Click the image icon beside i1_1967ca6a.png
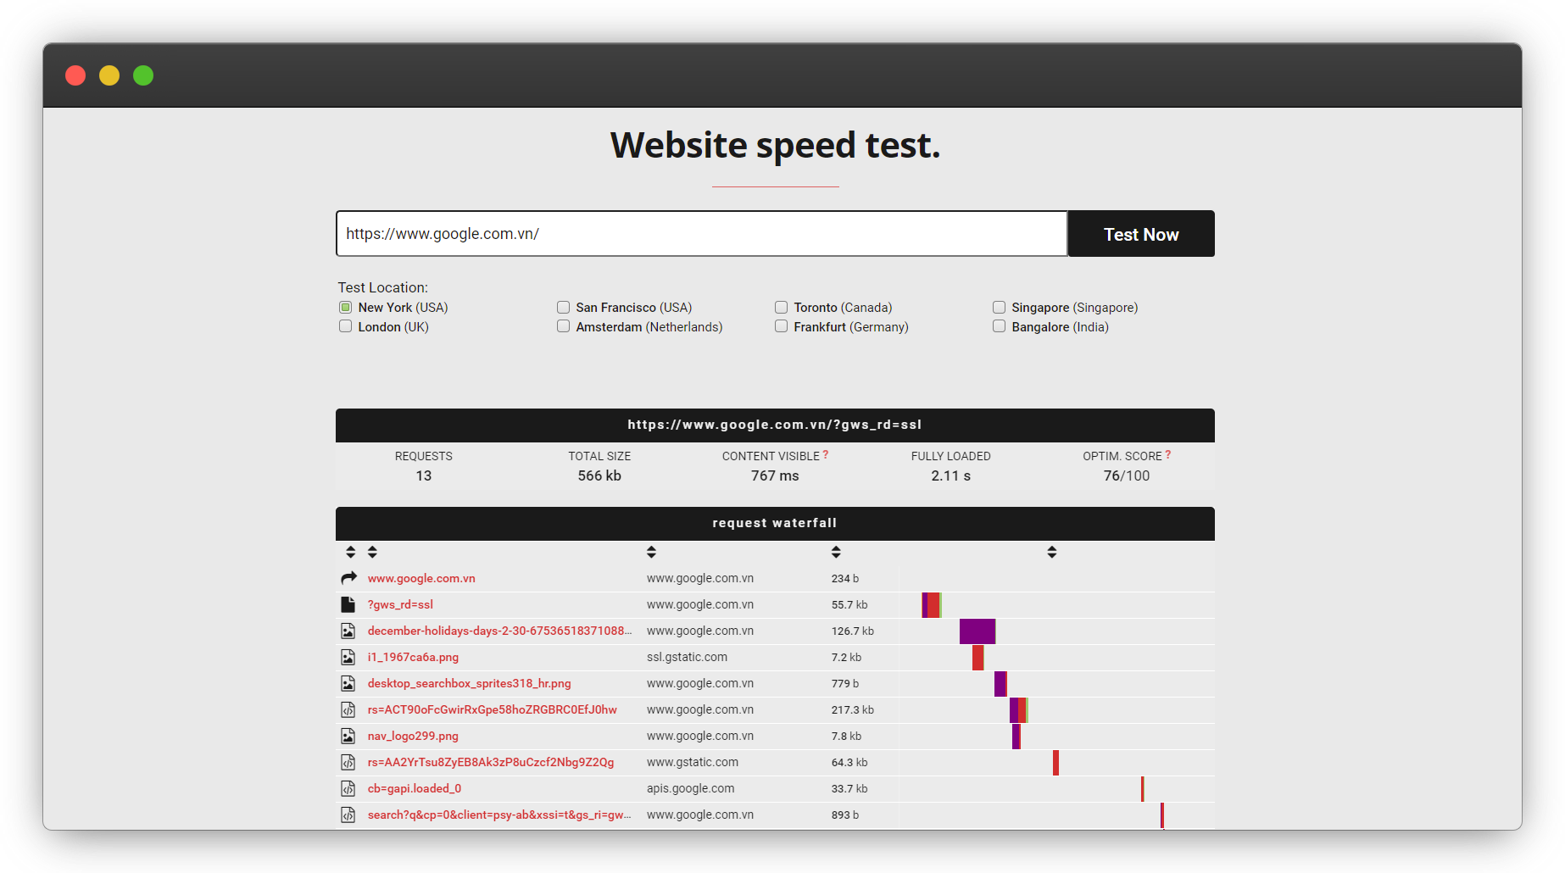Screen dimensions: 1565x873 click(348, 657)
